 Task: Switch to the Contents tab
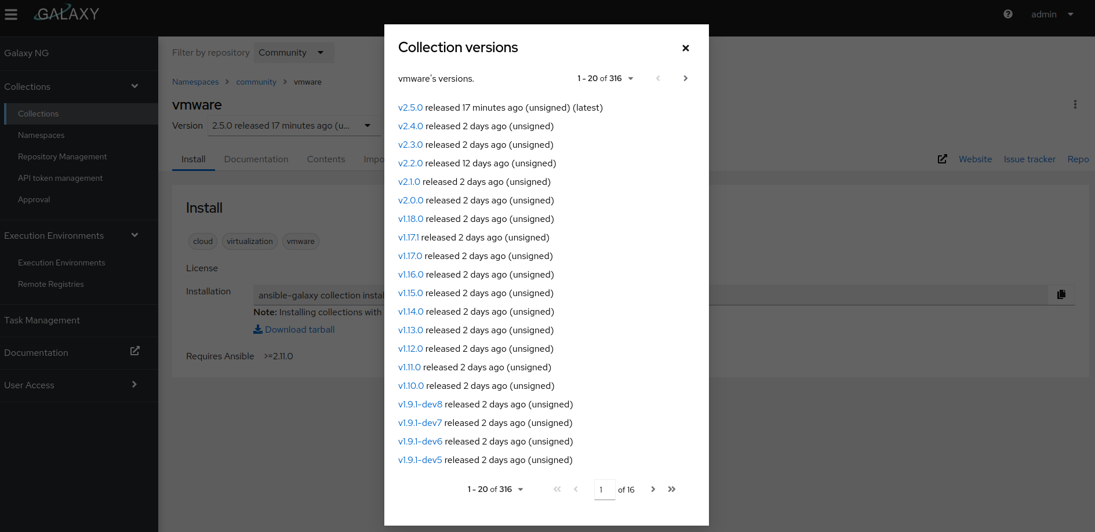[326, 159]
